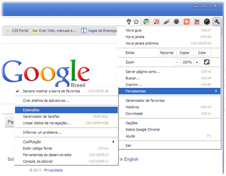Open the color wheel extension icon
The image size is (226, 176).
[x=207, y=22]
